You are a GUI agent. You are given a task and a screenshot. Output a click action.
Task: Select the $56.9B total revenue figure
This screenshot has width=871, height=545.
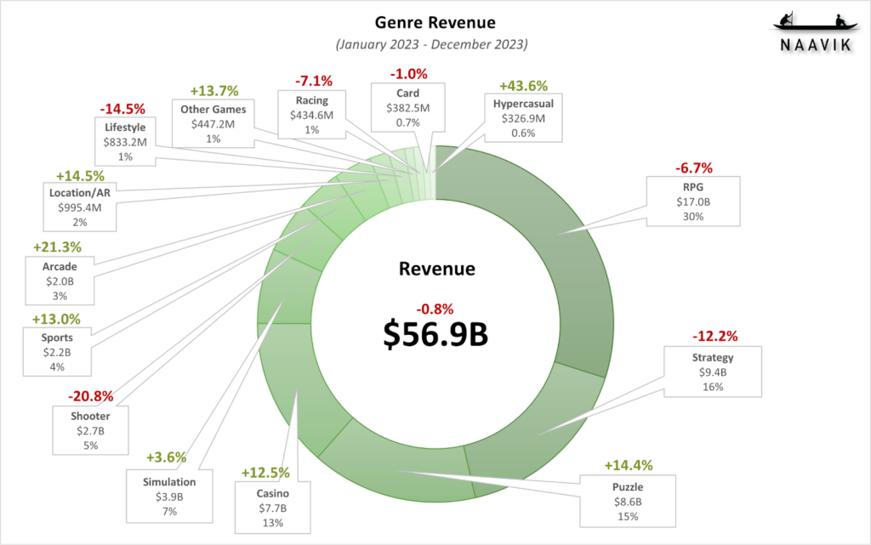coord(434,332)
